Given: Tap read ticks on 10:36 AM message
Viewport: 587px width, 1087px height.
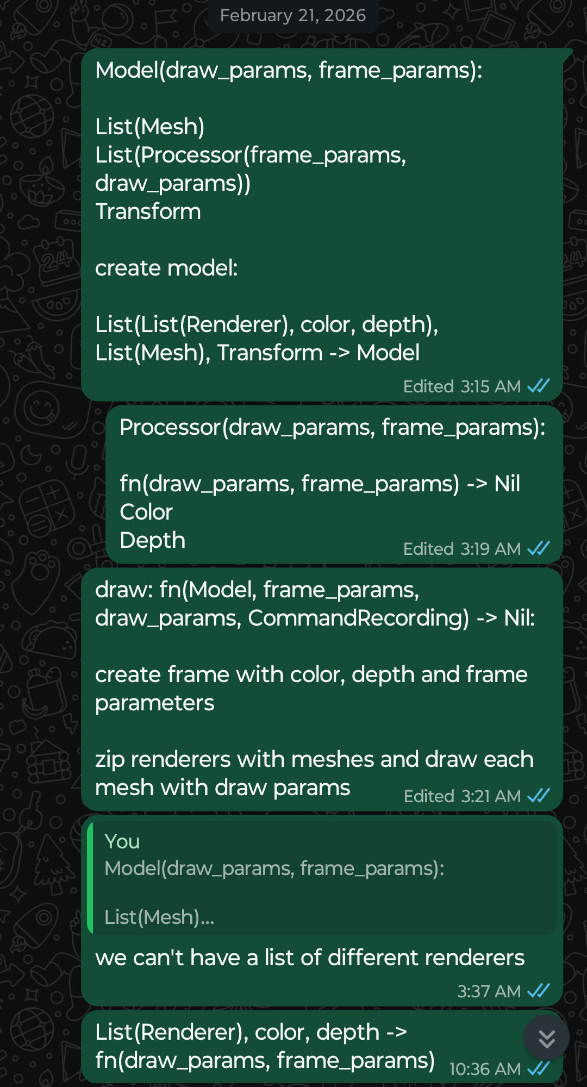Looking at the screenshot, I should (539, 1069).
